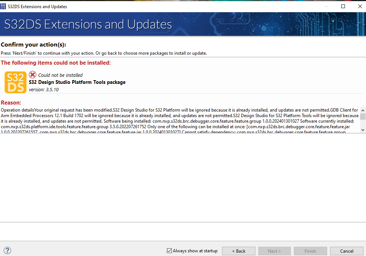Click the 'Next >' button

274,250
